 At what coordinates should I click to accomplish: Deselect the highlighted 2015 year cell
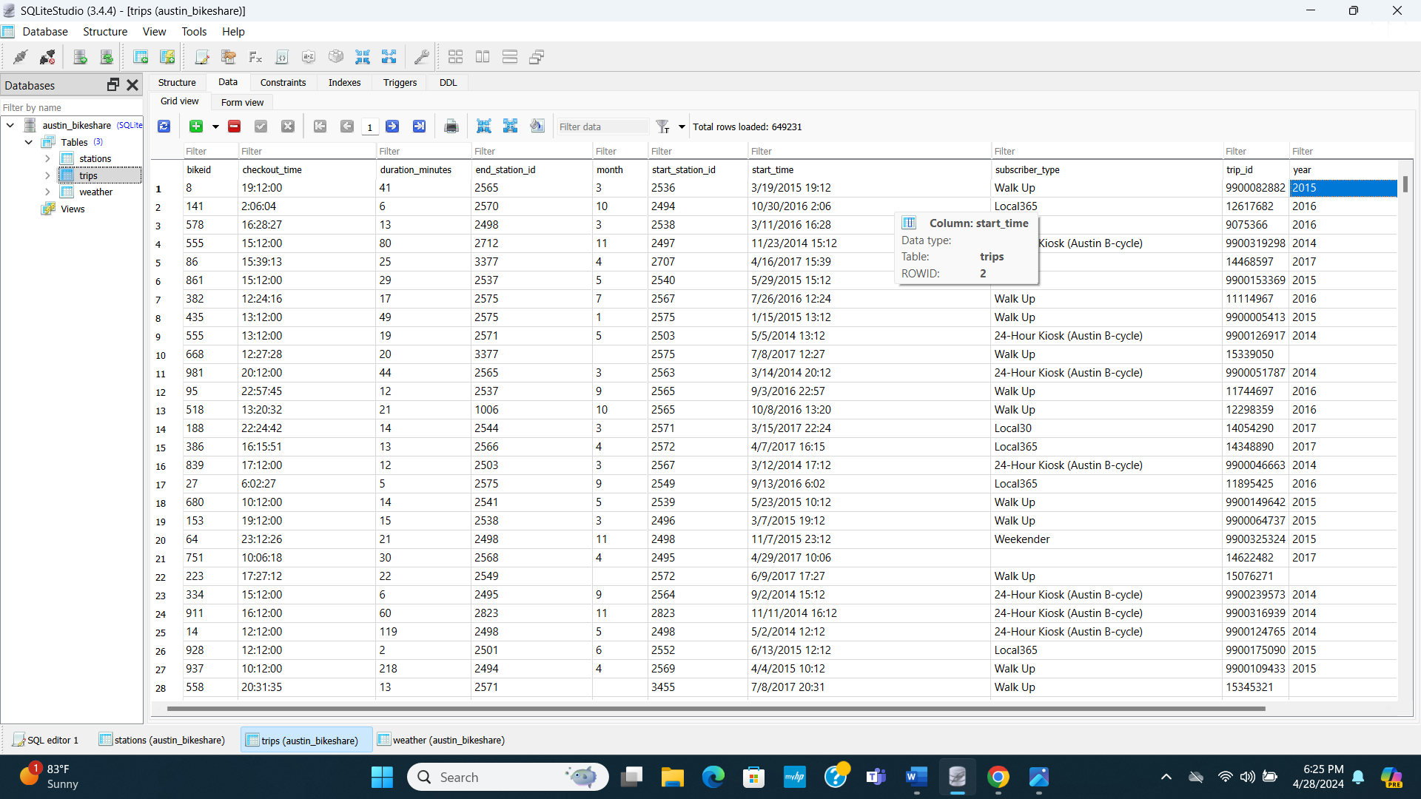(x=1344, y=188)
